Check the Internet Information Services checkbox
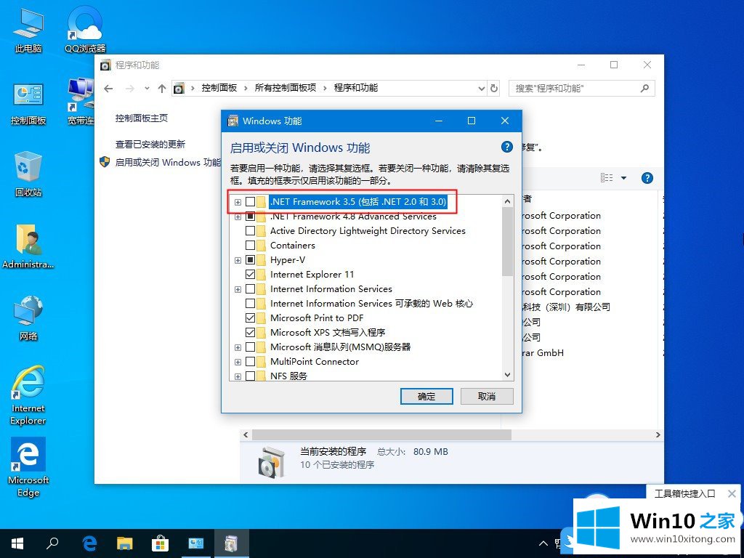This screenshot has width=744, height=558. (250, 289)
